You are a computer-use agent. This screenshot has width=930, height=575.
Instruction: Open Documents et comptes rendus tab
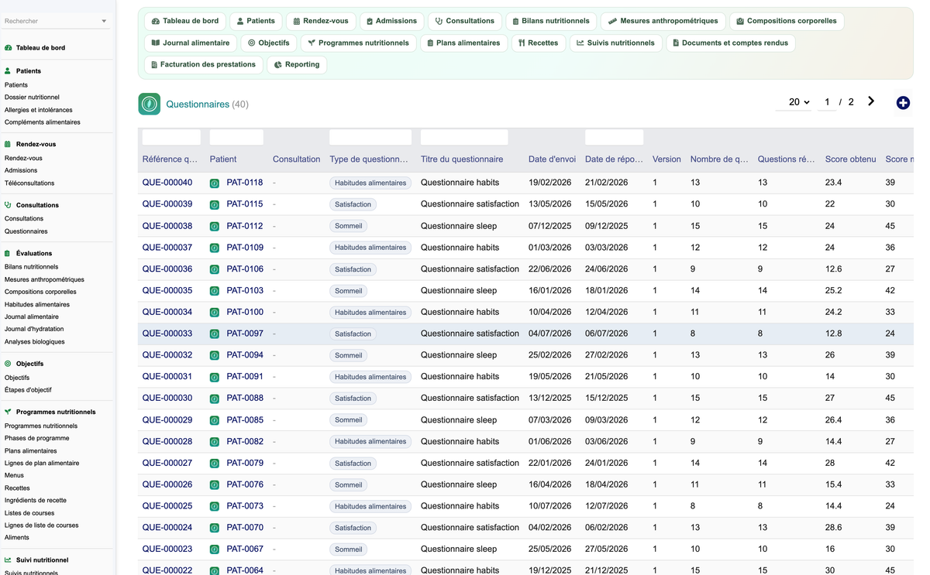[730, 43]
